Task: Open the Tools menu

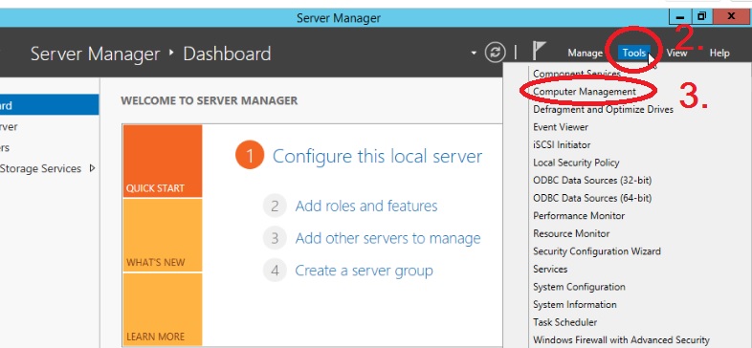Action: [x=634, y=53]
